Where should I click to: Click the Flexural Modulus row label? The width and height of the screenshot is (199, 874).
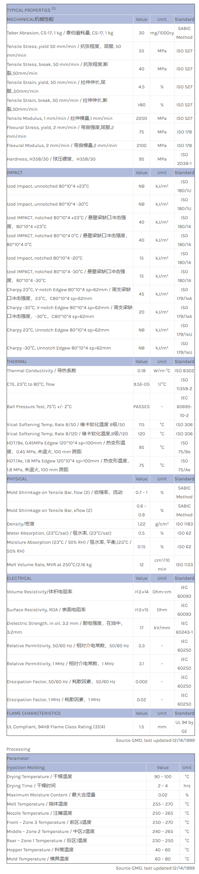pos(62,145)
